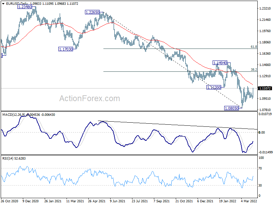Select the 1.14940 price label
273x205 pixels.
220,63
